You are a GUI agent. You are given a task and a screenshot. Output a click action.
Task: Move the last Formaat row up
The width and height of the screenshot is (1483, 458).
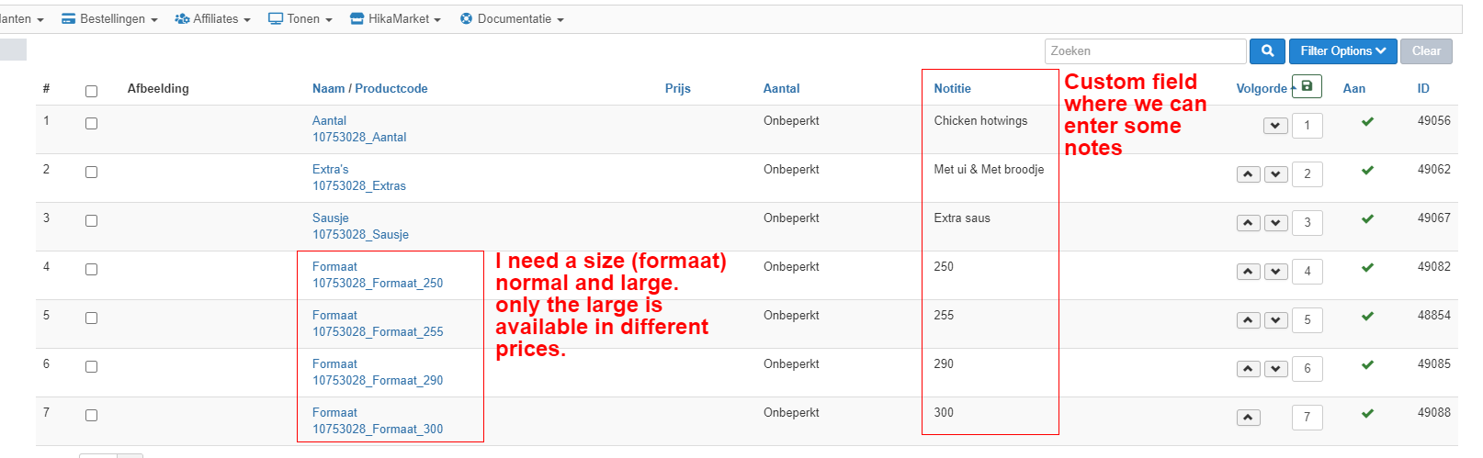pos(1248,418)
